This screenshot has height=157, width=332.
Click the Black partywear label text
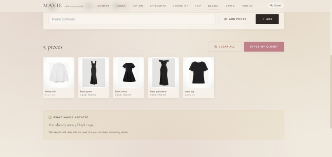pyautogui.click(x=158, y=92)
